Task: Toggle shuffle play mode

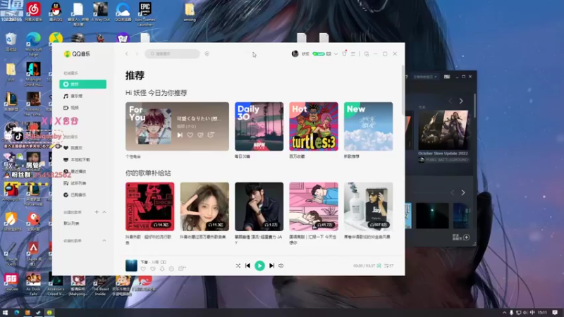Action: [x=238, y=266]
